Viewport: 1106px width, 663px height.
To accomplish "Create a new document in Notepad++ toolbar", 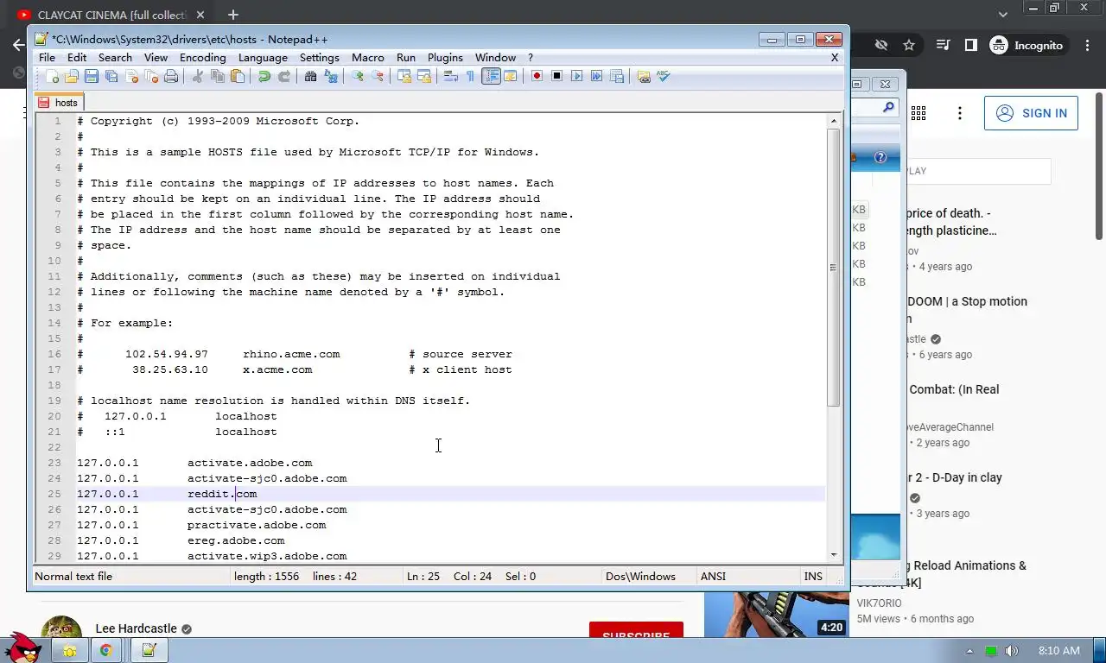I will coord(52,76).
